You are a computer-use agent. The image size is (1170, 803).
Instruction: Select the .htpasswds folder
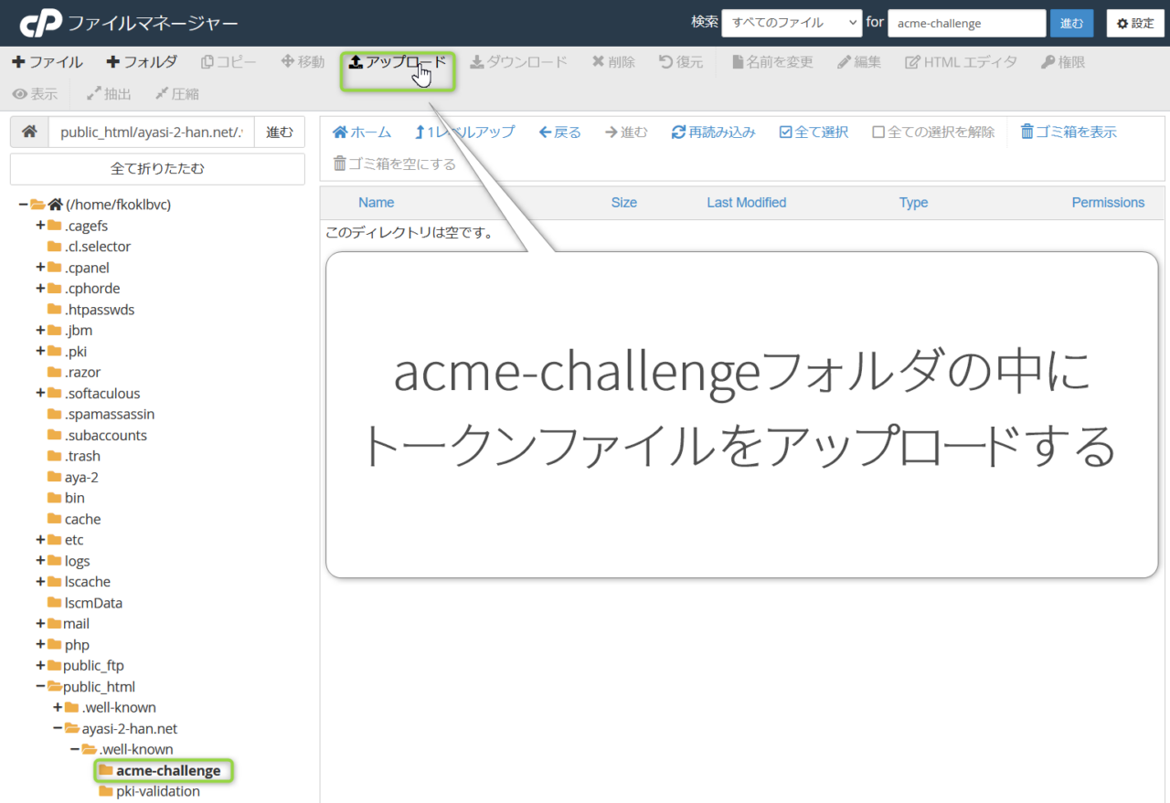coord(99,310)
